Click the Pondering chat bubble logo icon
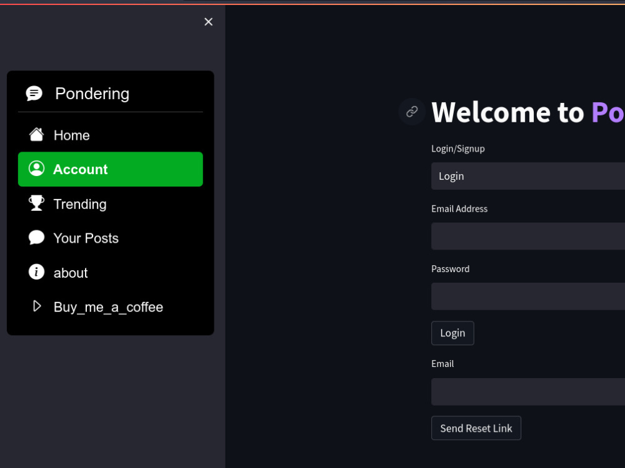The height and width of the screenshot is (468, 625). [34, 94]
